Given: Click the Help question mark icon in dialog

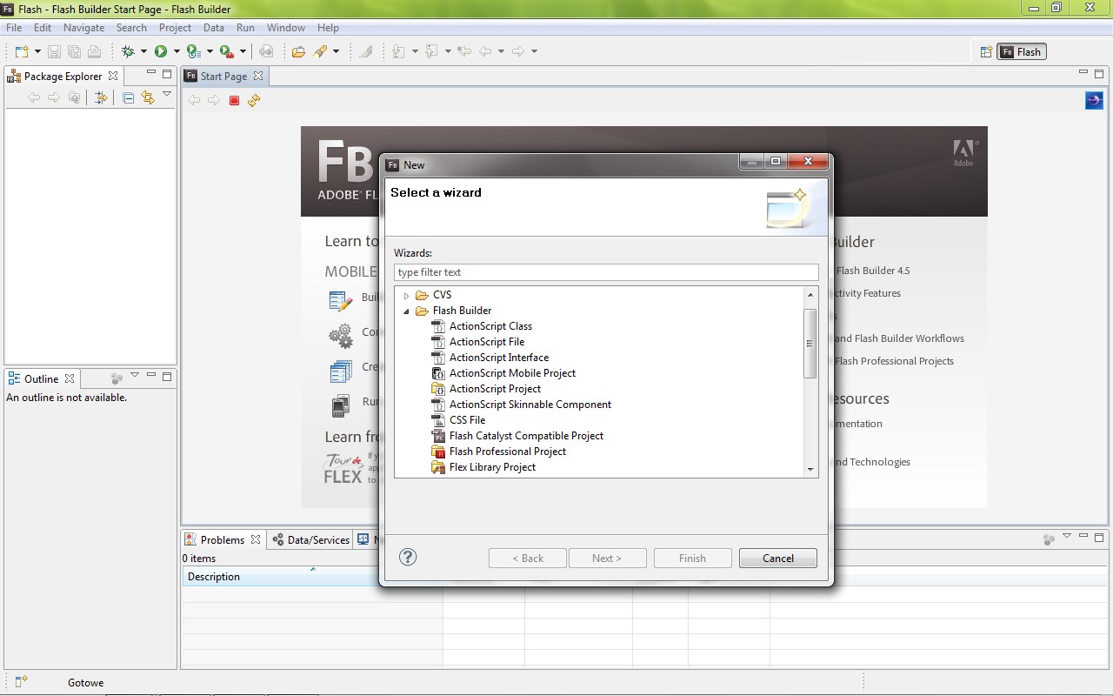Looking at the screenshot, I should tap(408, 558).
